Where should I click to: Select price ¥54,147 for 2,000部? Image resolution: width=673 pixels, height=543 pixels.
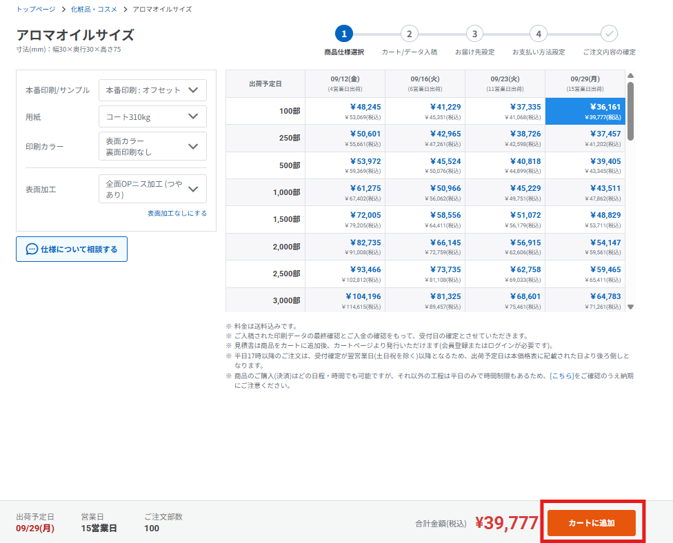[585, 247]
